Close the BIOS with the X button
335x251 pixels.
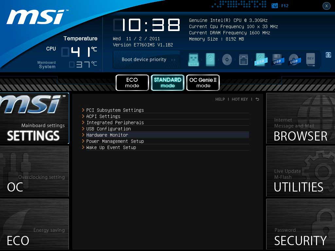tap(326, 6)
